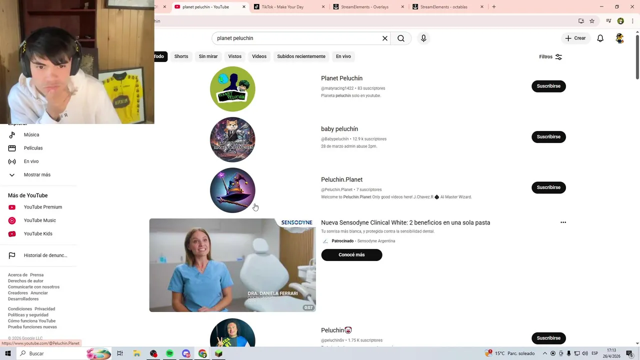Click the Windows Start button

[7, 353]
